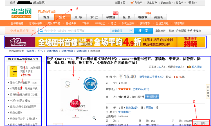The width and height of the screenshot is (211, 126).
Task: Open sidebar item 无价(罗永浩推荐
Action: [x=24, y=83]
